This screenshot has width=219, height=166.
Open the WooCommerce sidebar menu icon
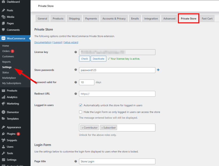click(3, 38)
